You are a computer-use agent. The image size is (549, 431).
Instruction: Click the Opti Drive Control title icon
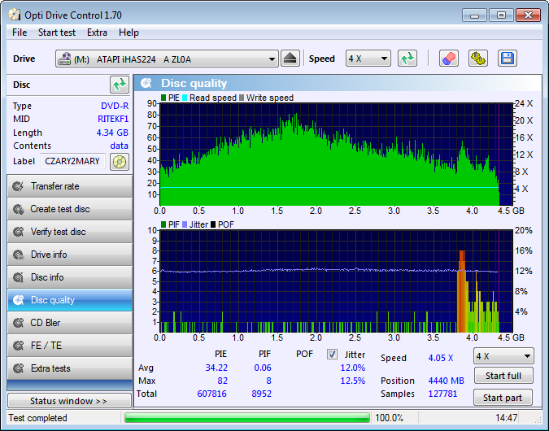pos(15,15)
